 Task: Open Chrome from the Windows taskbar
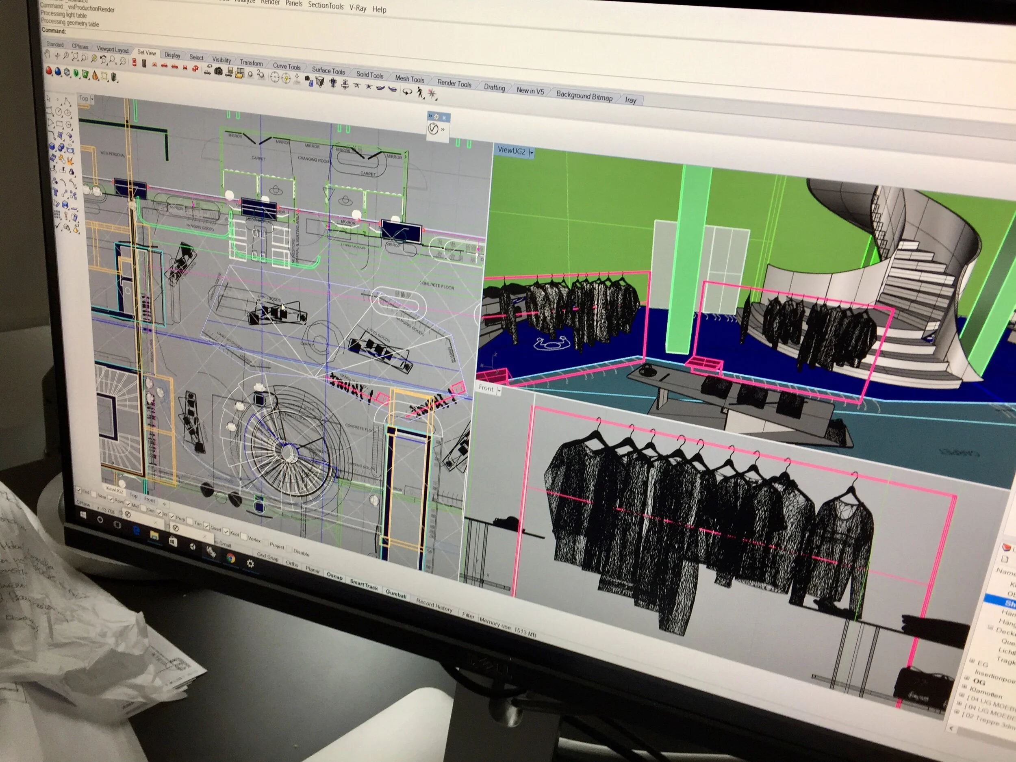point(230,558)
